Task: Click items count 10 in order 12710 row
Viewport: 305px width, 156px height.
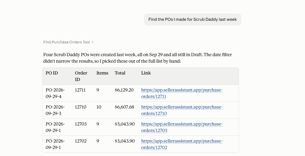Action: tap(99, 107)
